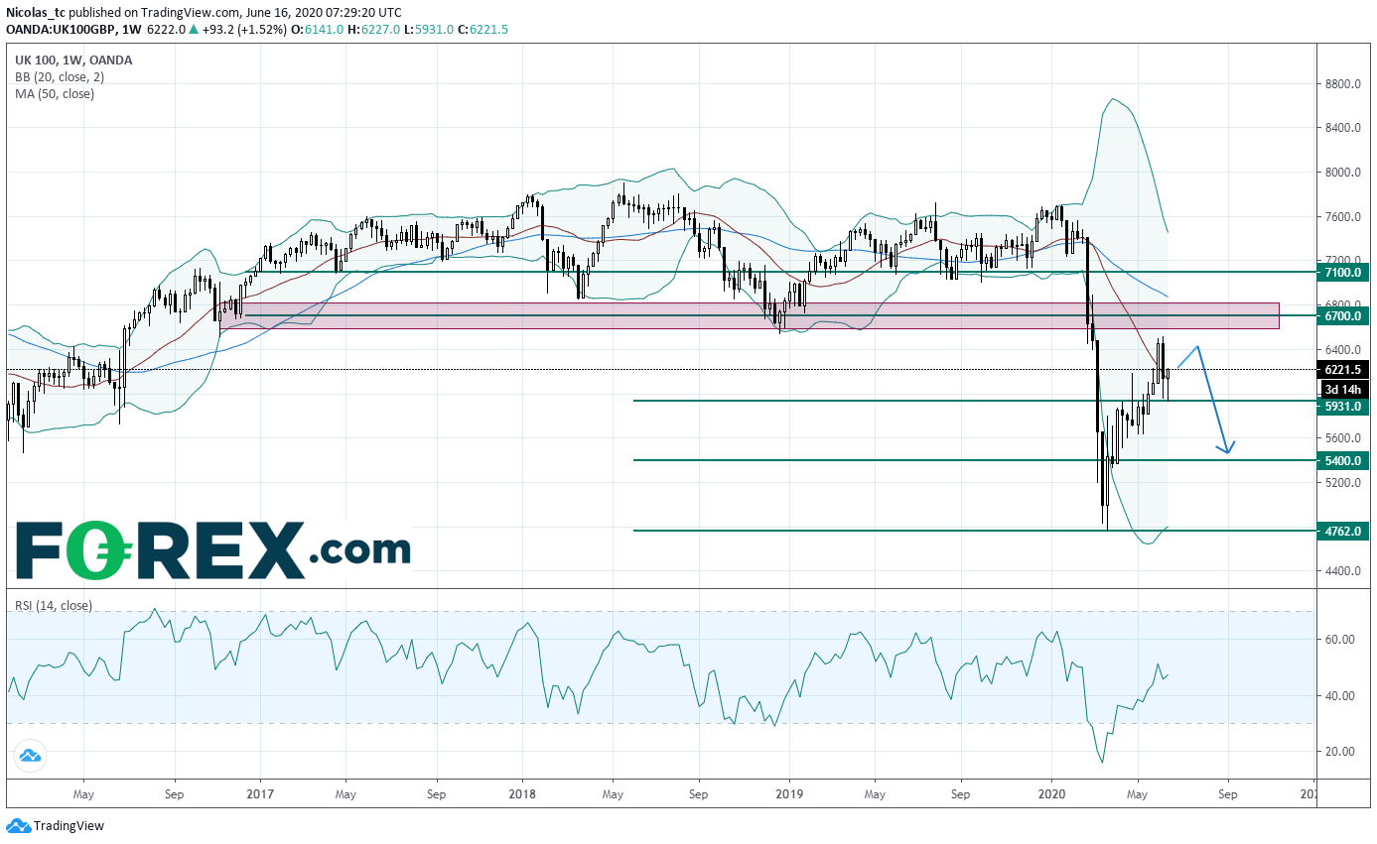Click the 8800.0 price axis value
This screenshot has width=1377, height=844.
[x=1344, y=84]
